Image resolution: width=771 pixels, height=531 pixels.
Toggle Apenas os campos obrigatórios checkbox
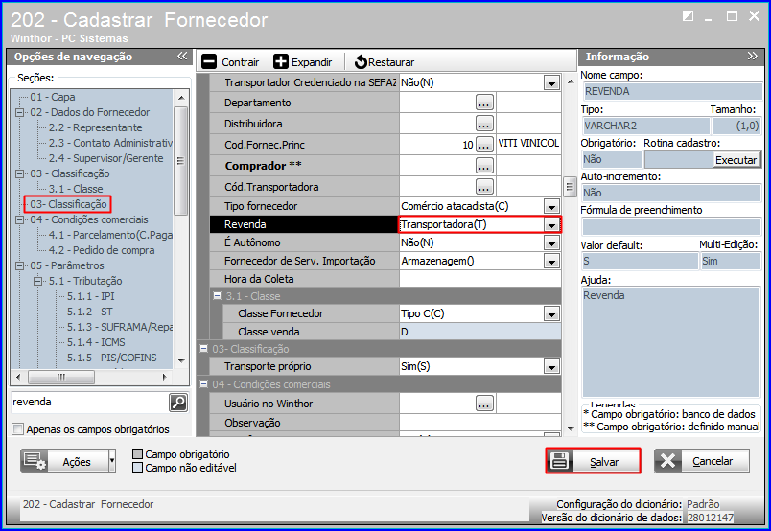click(17, 429)
